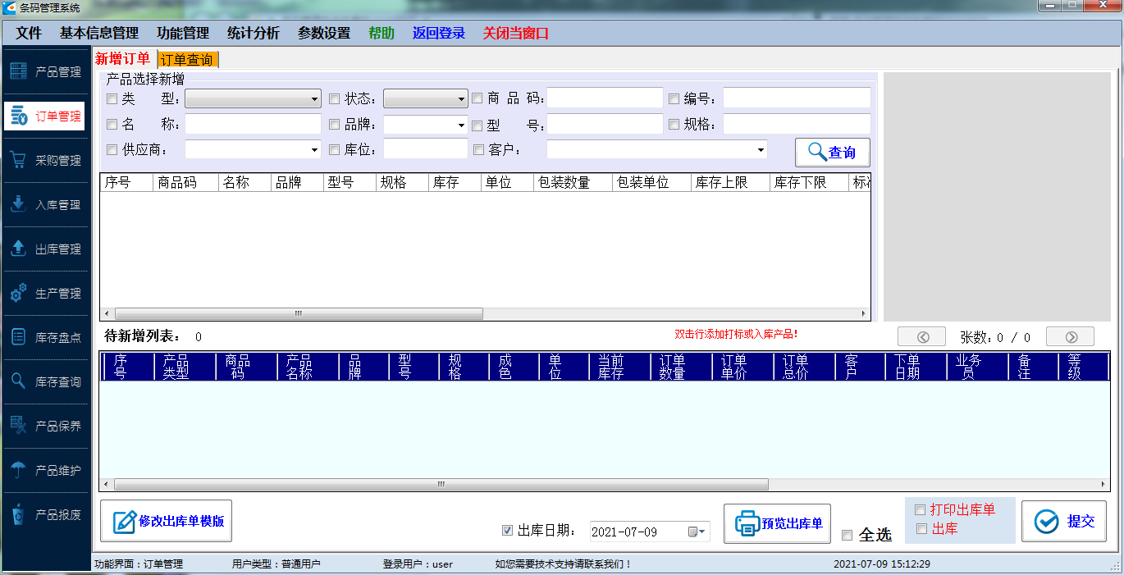Click the 编号 input field
Screen dimensions: 1124x575
point(797,98)
